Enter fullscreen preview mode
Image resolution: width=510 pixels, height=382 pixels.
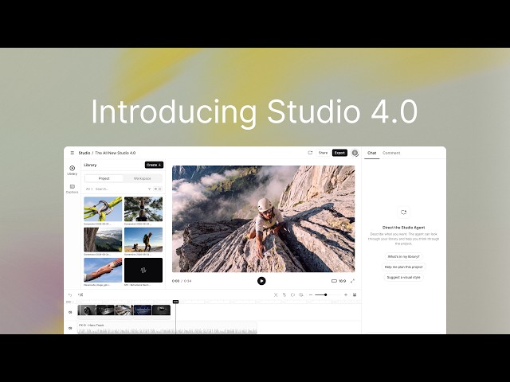352,281
